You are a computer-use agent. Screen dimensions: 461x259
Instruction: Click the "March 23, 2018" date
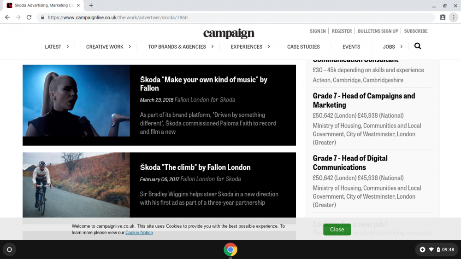coord(157,100)
